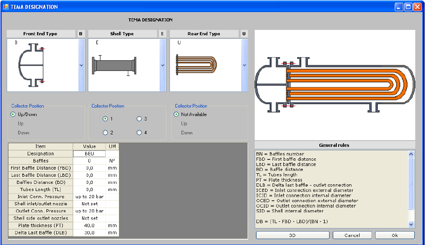Open the Rear End Type dropdown arrow
Image resolution: width=426 pixels, height=245 pixels.
pos(244,65)
